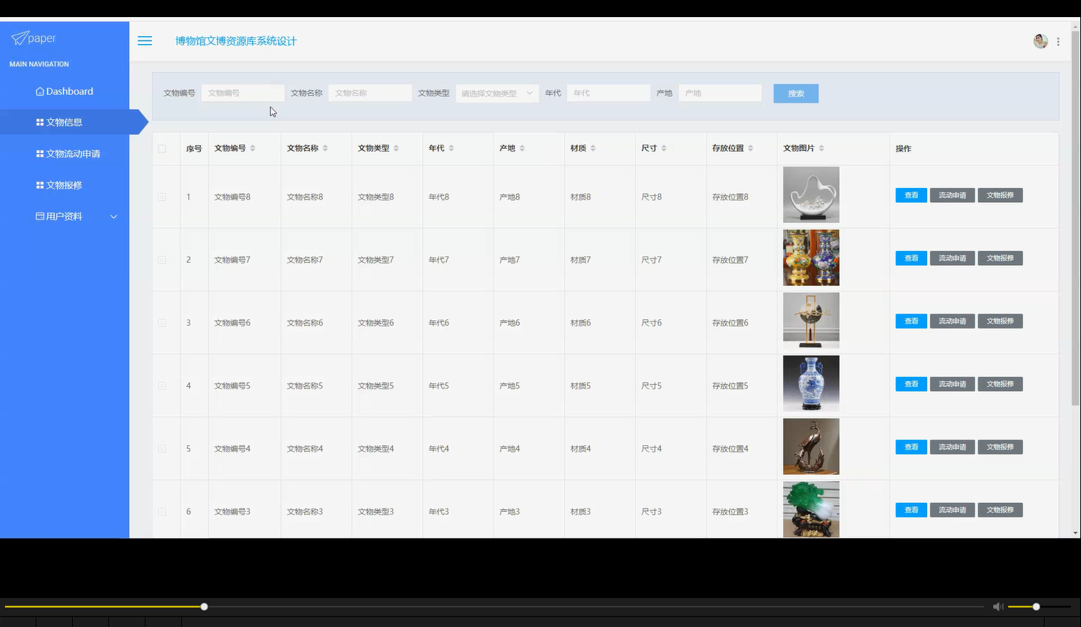Select the header select-all checkbox
This screenshot has height=627, width=1081.
[163, 149]
